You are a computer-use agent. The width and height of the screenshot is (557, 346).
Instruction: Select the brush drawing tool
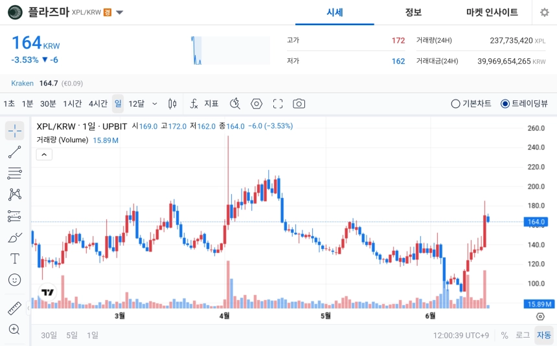pyautogui.click(x=14, y=237)
